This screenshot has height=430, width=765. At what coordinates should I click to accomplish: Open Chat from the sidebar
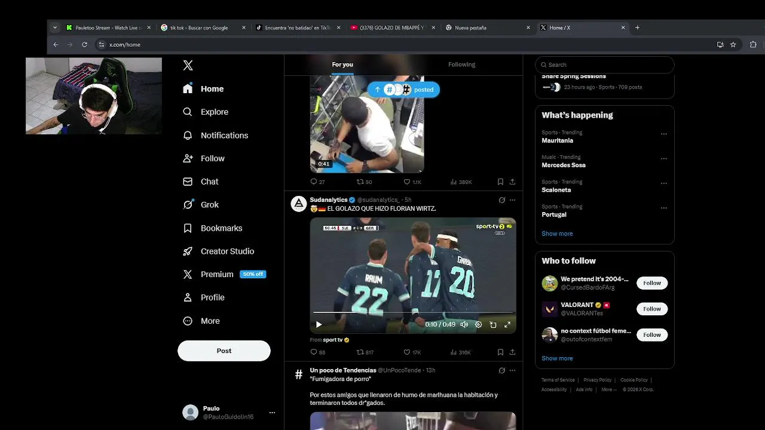(201, 182)
